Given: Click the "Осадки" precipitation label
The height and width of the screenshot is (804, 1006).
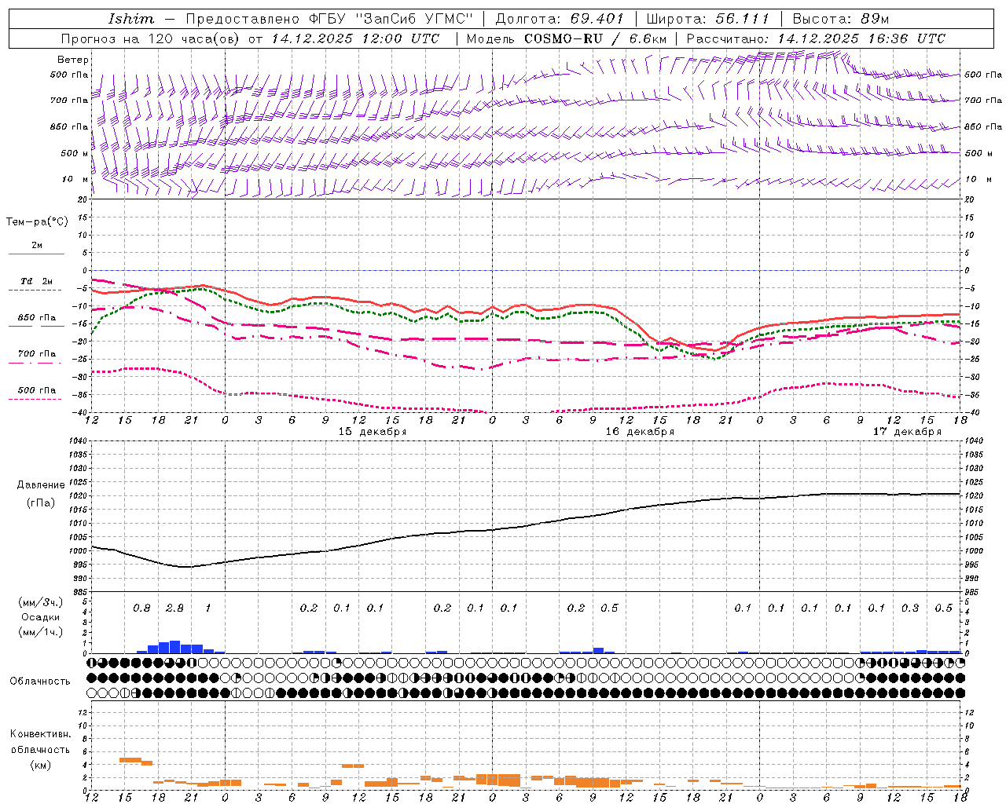Looking at the screenshot, I should tap(41, 617).
